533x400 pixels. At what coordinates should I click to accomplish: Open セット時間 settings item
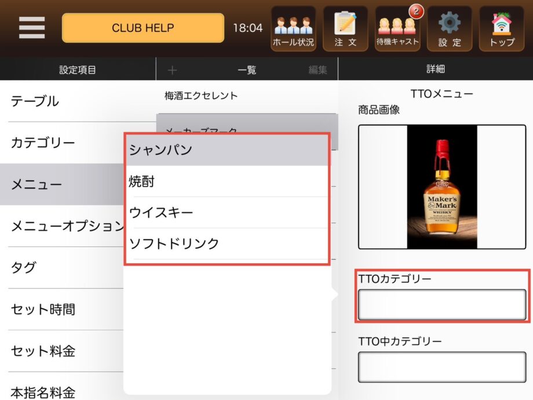click(x=62, y=309)
